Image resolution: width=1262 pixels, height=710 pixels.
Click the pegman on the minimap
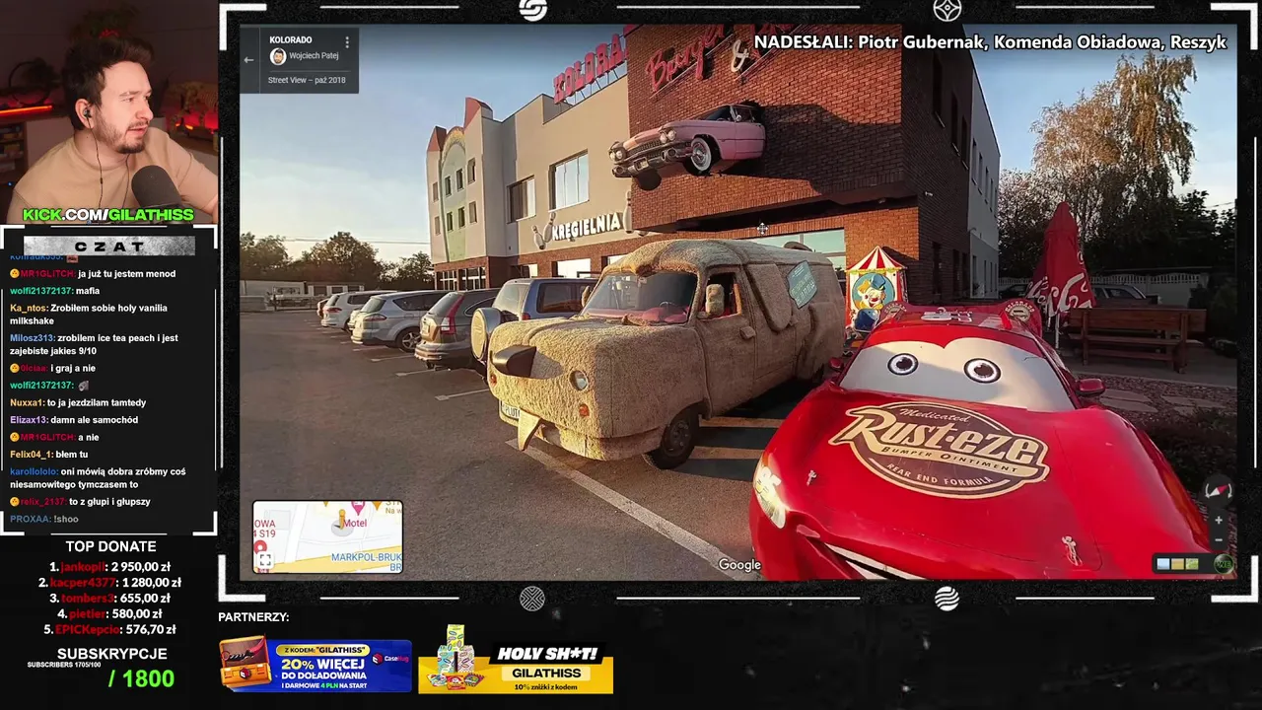(342, 519)
